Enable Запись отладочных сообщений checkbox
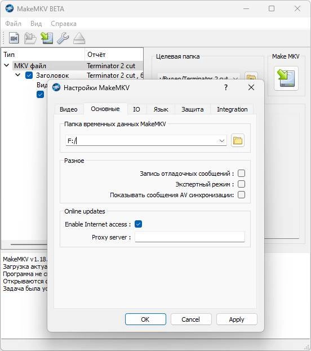The height and width of the screenshot is (351, 311). 241,174
